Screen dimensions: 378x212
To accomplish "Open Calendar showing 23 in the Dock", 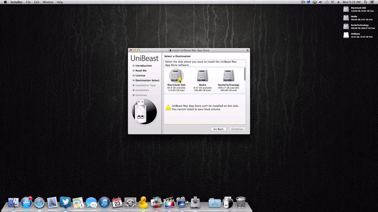I will point(117,203).
